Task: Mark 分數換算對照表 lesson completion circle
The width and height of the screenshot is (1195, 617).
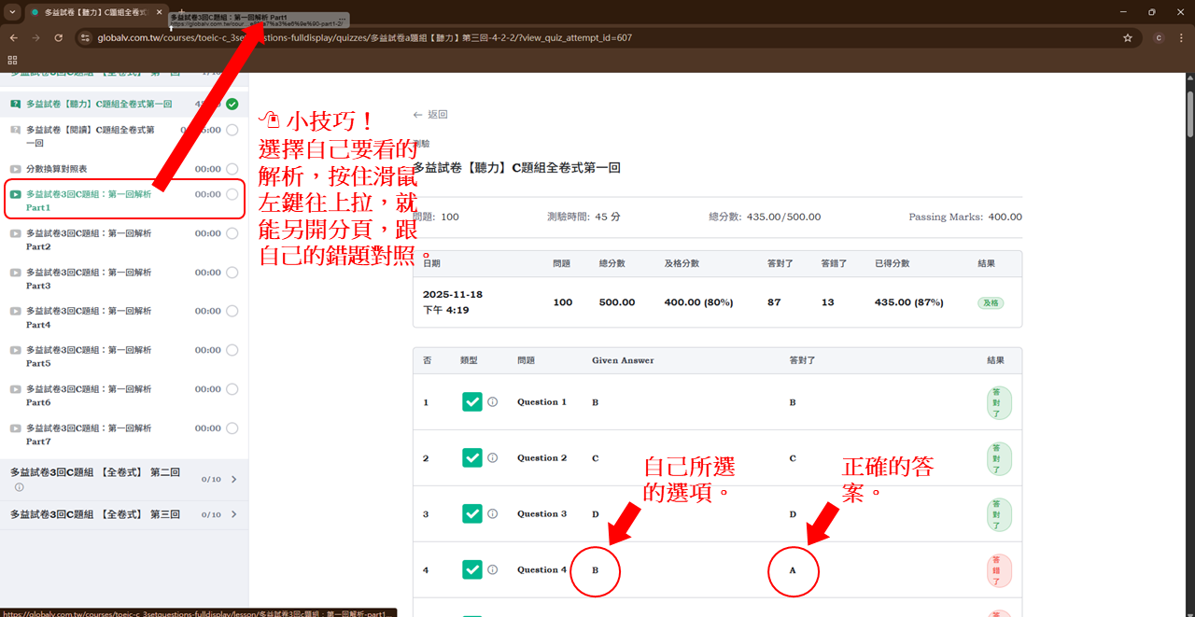Action: [x=232, y=169]
